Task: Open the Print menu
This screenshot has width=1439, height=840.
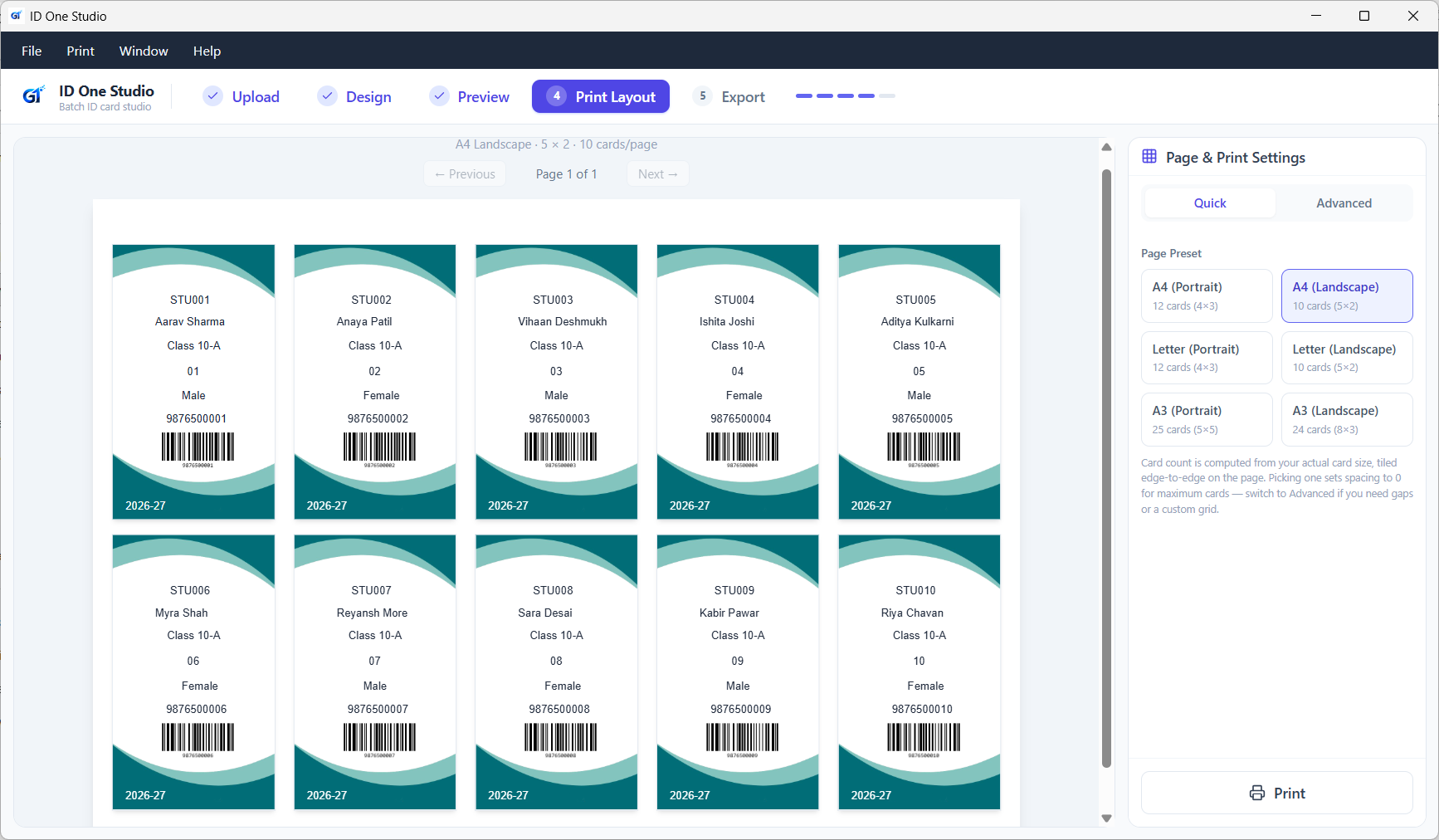Action: coord(80,51)
